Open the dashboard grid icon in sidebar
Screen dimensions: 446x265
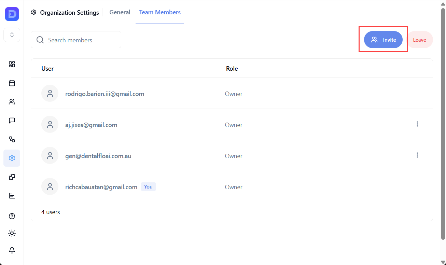[12, 64]
